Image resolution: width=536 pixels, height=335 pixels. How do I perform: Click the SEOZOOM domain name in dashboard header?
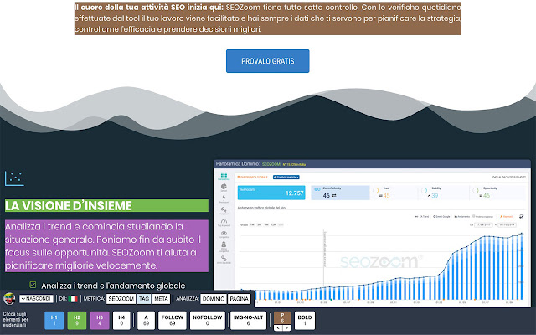pos(271,164)
